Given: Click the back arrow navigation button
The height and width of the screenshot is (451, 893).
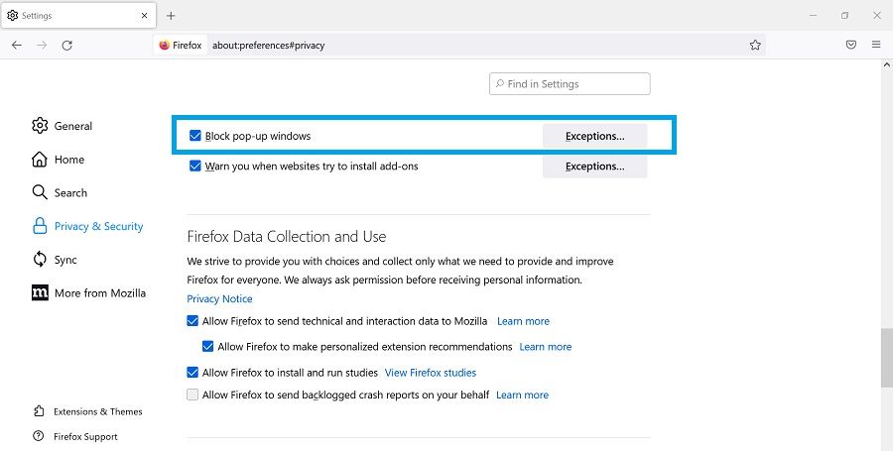Looking at the screenshot, I should 17,45.
